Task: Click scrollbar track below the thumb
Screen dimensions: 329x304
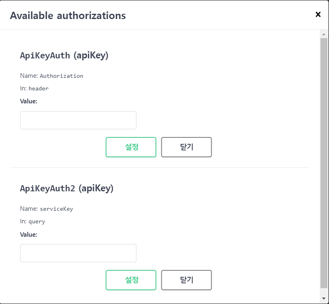Action: (324, 291)
